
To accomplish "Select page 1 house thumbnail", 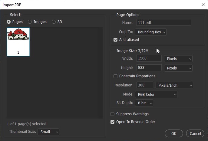I will point(18,42).
